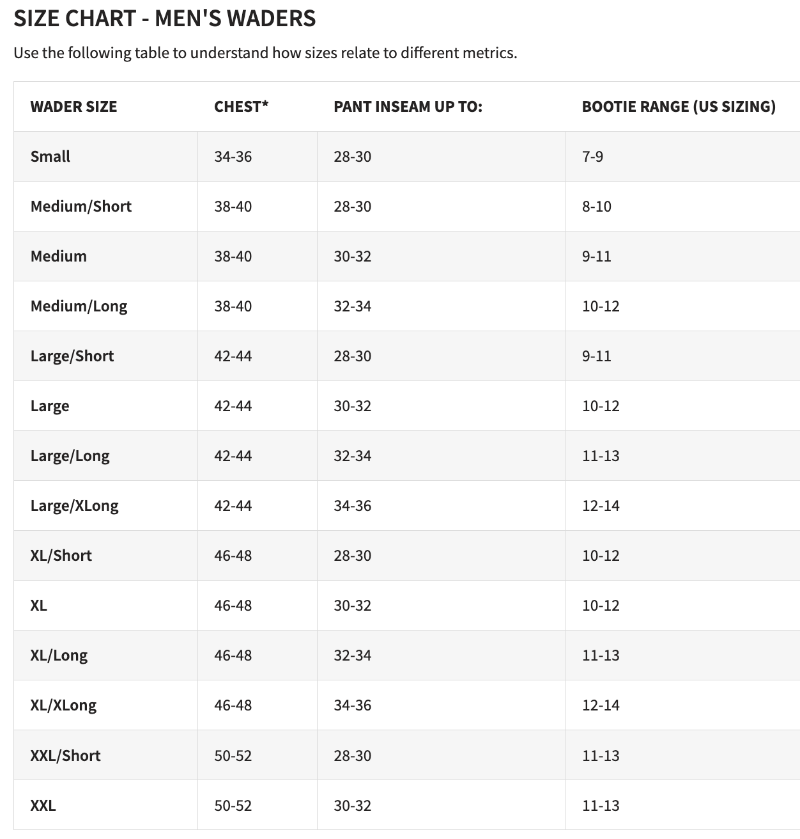Screen dimensions: 800x839
Task: Select the XL/Long row label
Action: (x=59, y=655)
